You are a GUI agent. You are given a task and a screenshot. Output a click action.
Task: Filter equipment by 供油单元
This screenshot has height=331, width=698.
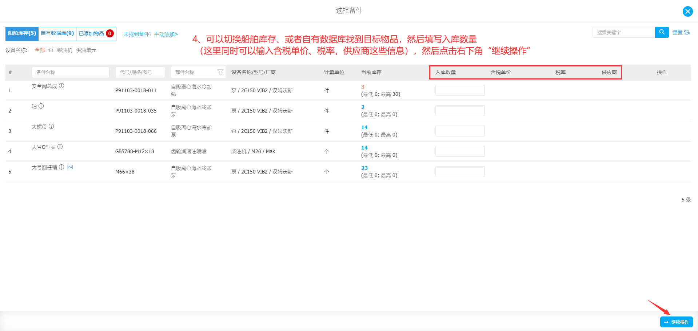(x=86, y=50)
